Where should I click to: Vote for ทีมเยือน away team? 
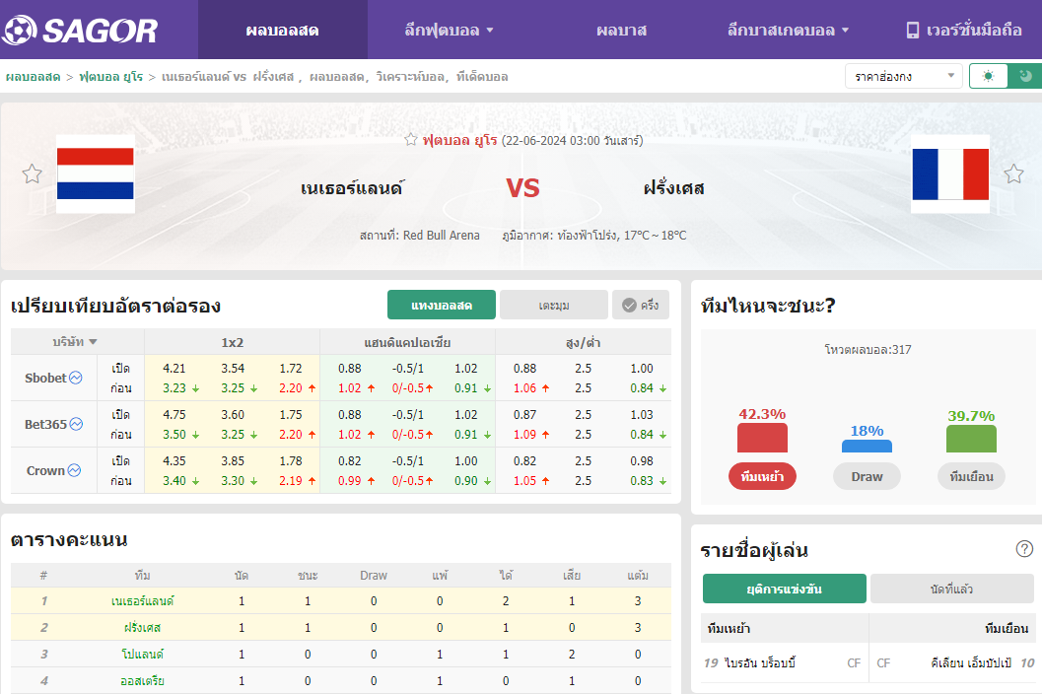click(971, 476)
